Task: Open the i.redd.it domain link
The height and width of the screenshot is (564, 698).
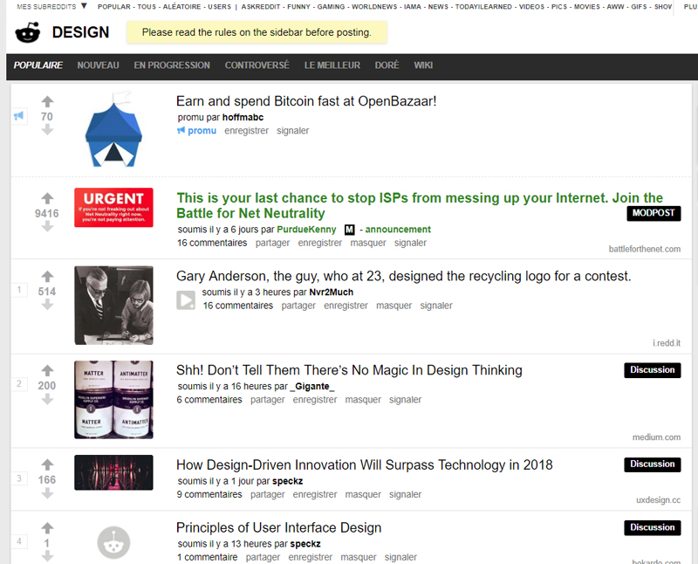Action: [667, 343]
